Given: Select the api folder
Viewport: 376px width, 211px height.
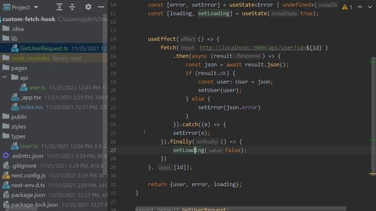Looking at the screenshot, I should point(23,78).
